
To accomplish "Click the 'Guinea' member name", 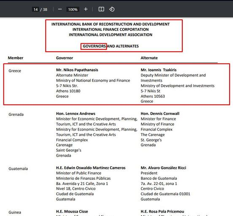I will click(x=15, y=212).
